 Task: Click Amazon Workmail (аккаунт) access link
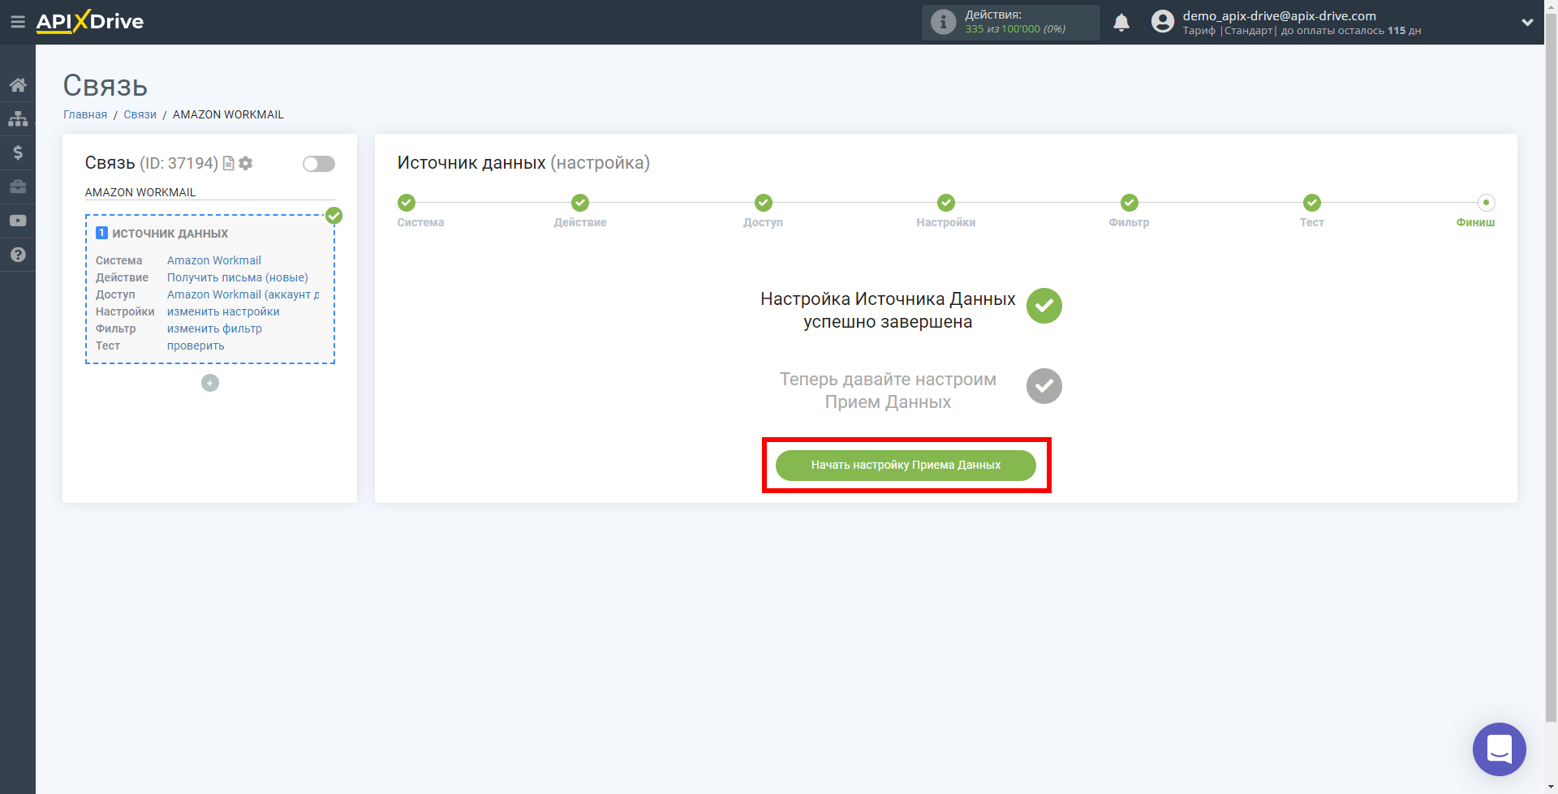pyautogui.click(x=243, y=294)
